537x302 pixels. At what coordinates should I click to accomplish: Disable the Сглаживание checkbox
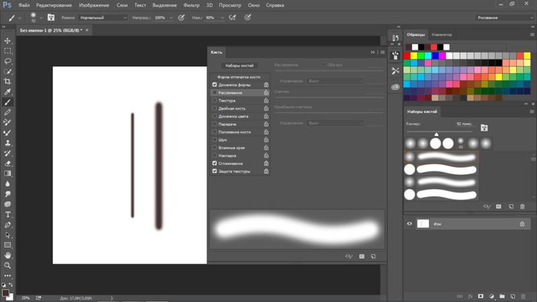pyautogui.click(x=214, y=163)
